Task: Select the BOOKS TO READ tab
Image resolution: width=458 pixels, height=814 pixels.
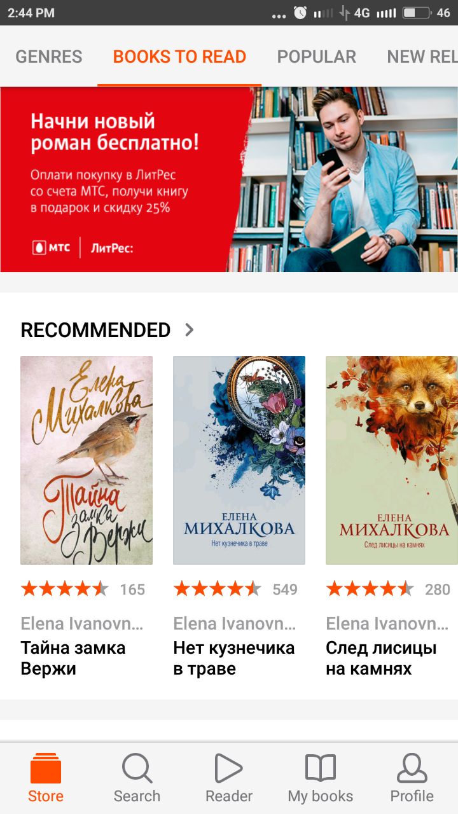Action: [x=179, y=57]
